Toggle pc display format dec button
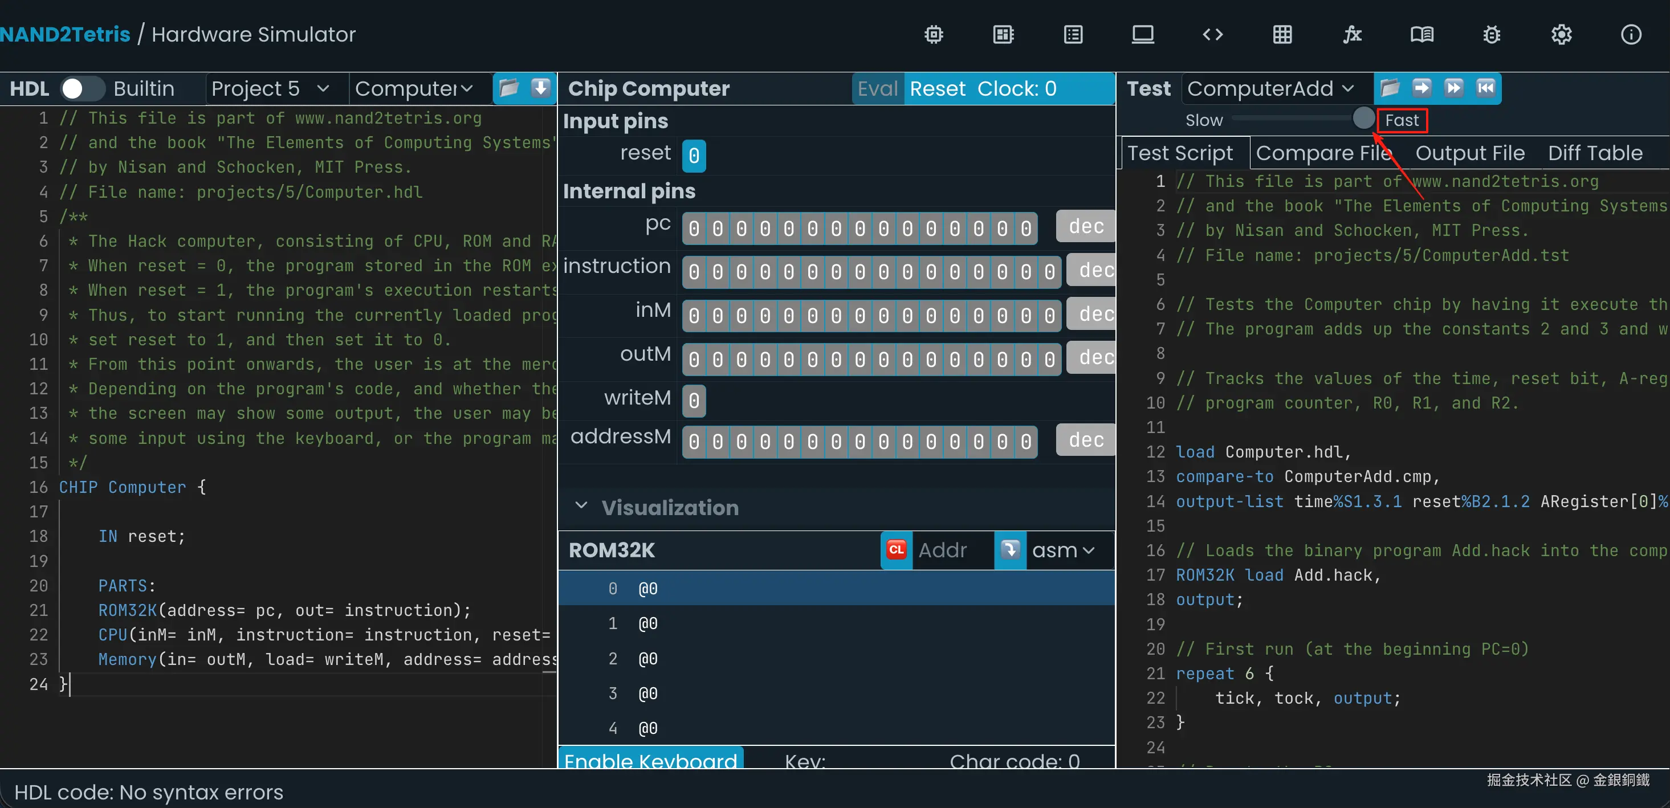Screen dimensions: 1670x808 click(1085, 226)
